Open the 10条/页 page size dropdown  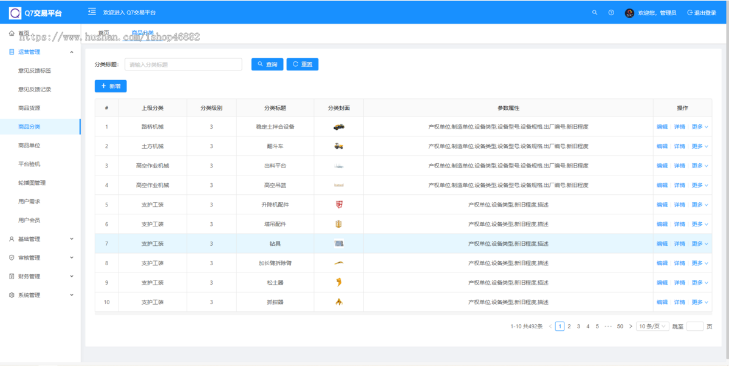[652, 327]
